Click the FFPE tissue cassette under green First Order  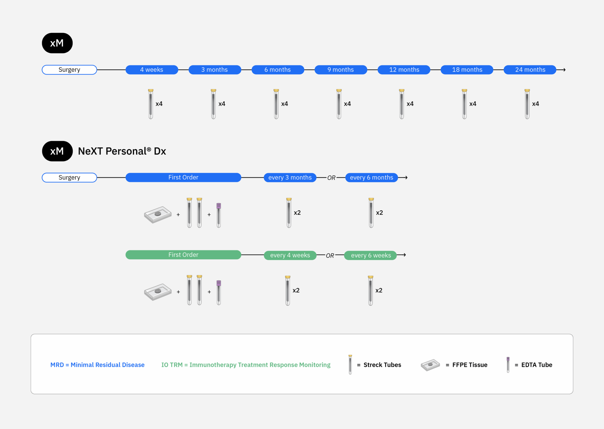tap(158, 292)
